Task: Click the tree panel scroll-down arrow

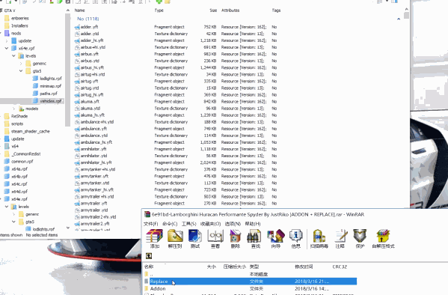Action: click(x=68, y=228)
